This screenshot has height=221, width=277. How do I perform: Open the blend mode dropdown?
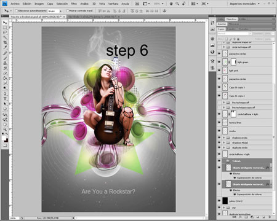(x=235, y=33)
